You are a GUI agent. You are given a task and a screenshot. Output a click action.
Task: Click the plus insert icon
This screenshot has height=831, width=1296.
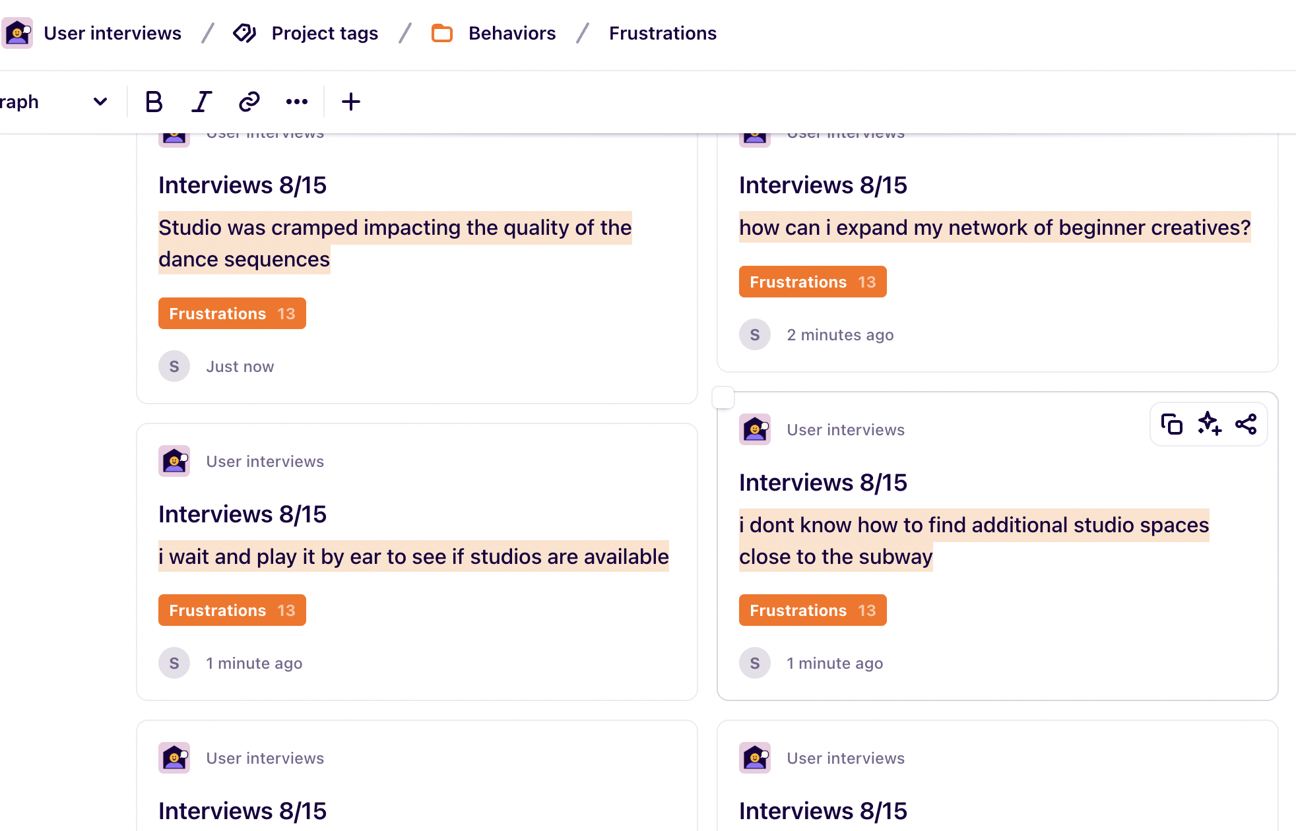351,102
